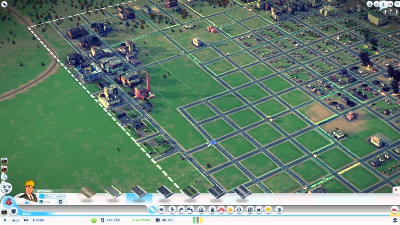Viewport: 400px width, 225px height.
Task: Open the Fire department helmet menu
Action: pos(221,210)
